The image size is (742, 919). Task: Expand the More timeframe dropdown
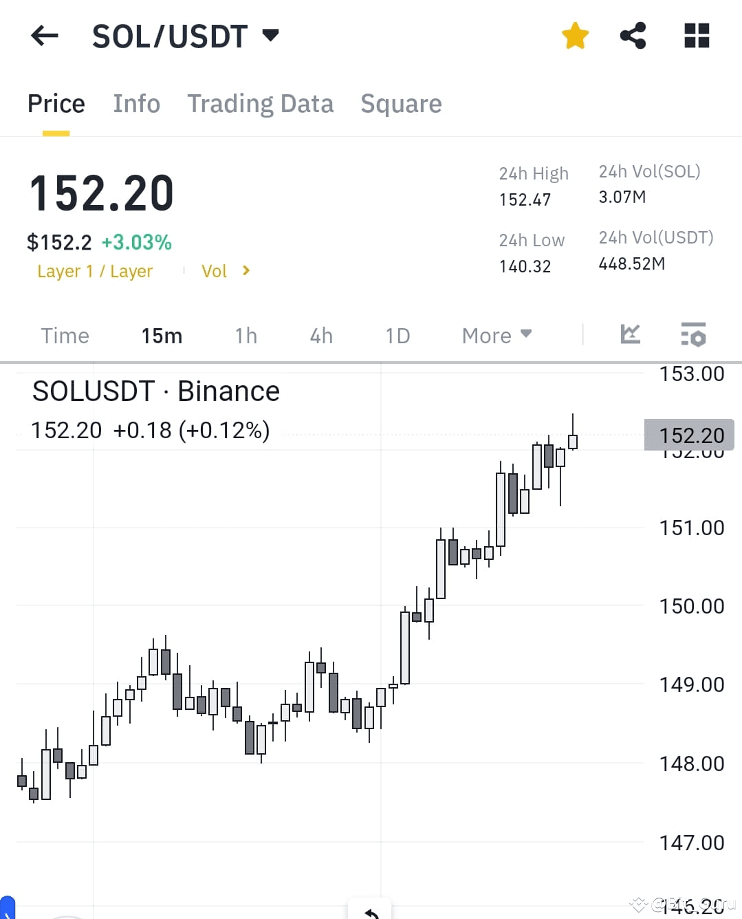(497, 335)
